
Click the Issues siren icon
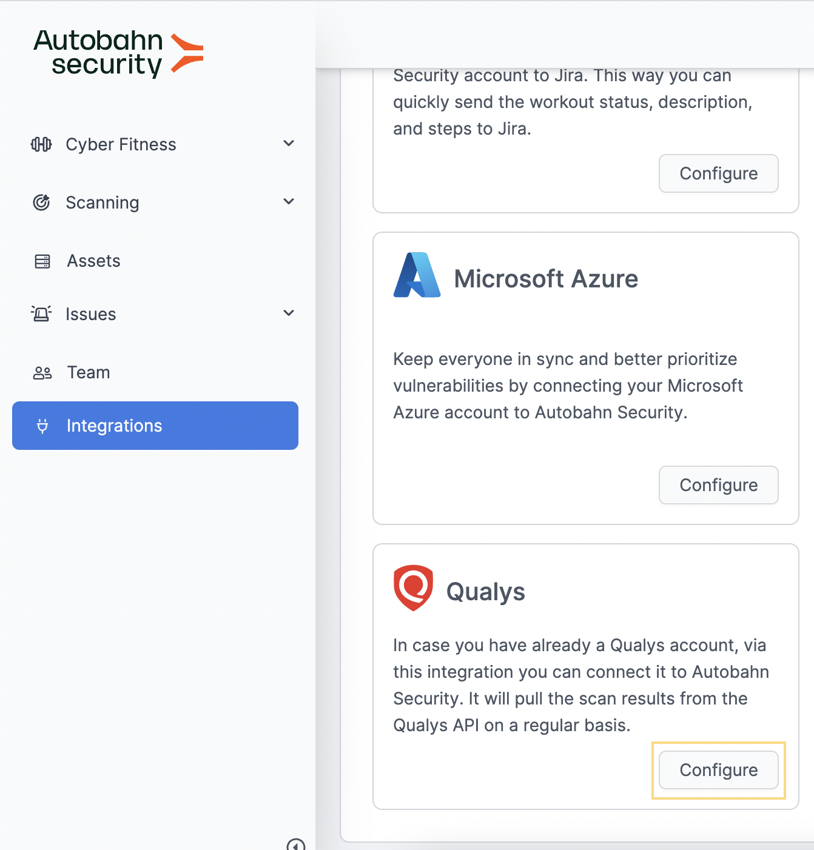click(41, 314)
